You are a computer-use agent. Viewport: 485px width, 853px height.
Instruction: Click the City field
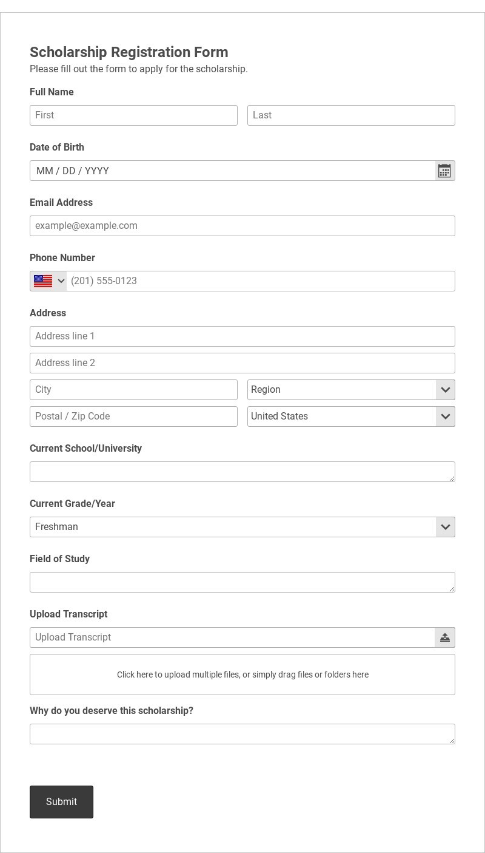pyautogui.click(x=133, y=390)
